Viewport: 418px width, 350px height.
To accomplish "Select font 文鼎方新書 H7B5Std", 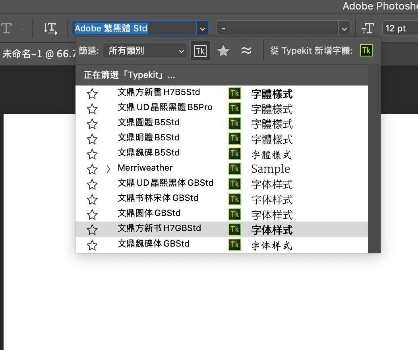I will click(159, 92).
